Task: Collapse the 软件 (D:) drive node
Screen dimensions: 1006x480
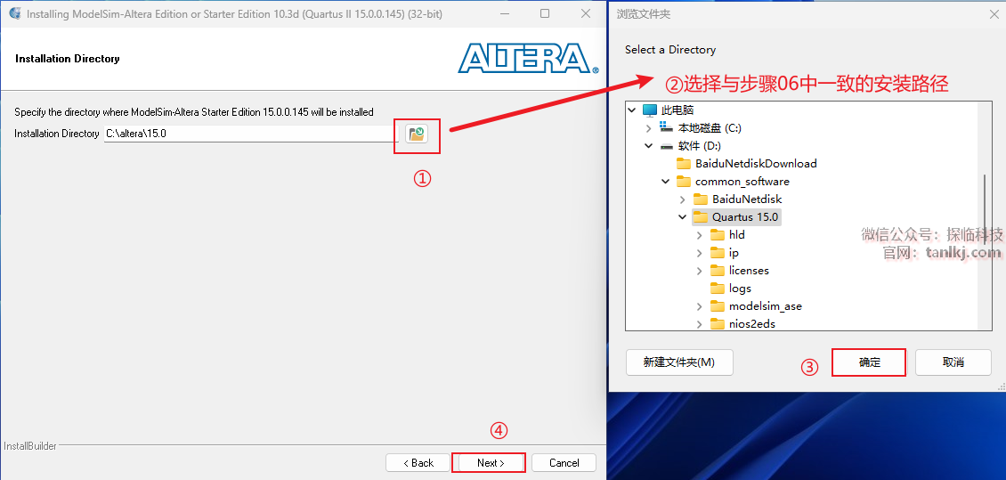Action: tap(649, 146)
